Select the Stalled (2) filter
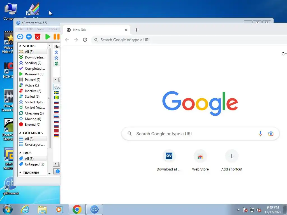This screenshot has width=287, height=215. [33, 97]
